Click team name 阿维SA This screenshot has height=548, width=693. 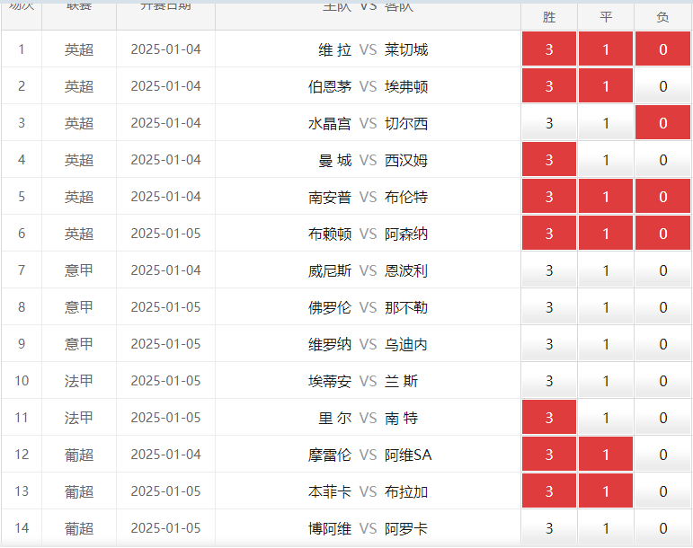(x=408, y=455)
